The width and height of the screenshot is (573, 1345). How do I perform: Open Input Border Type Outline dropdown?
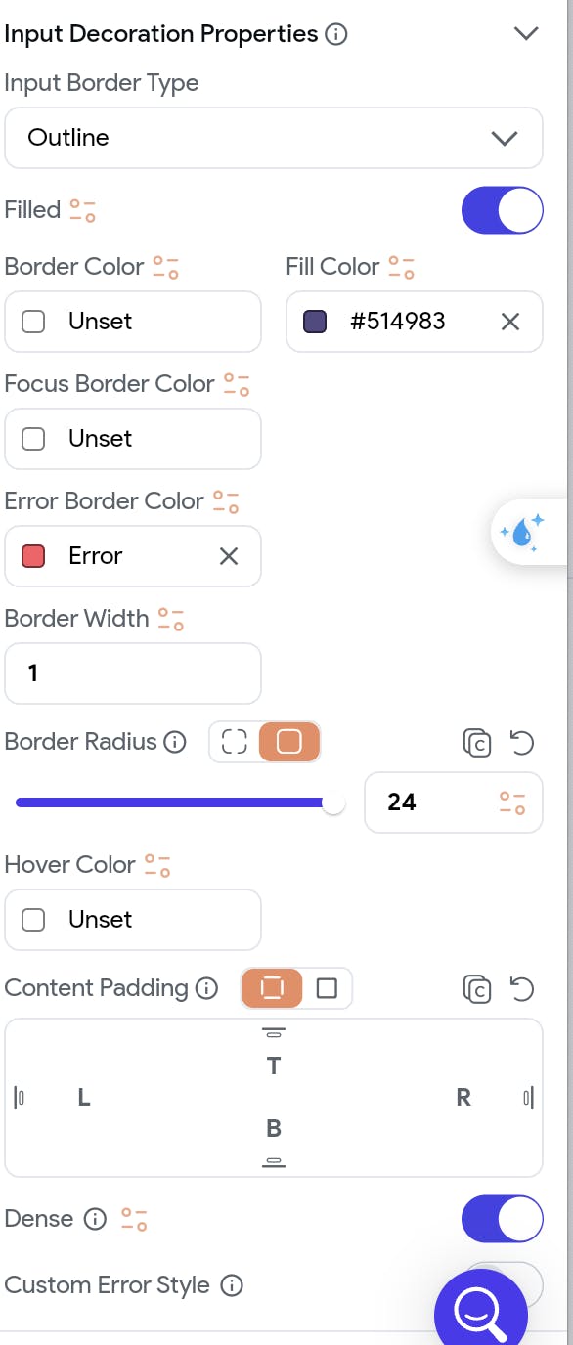pyautogui.click(x=274, y=138)
